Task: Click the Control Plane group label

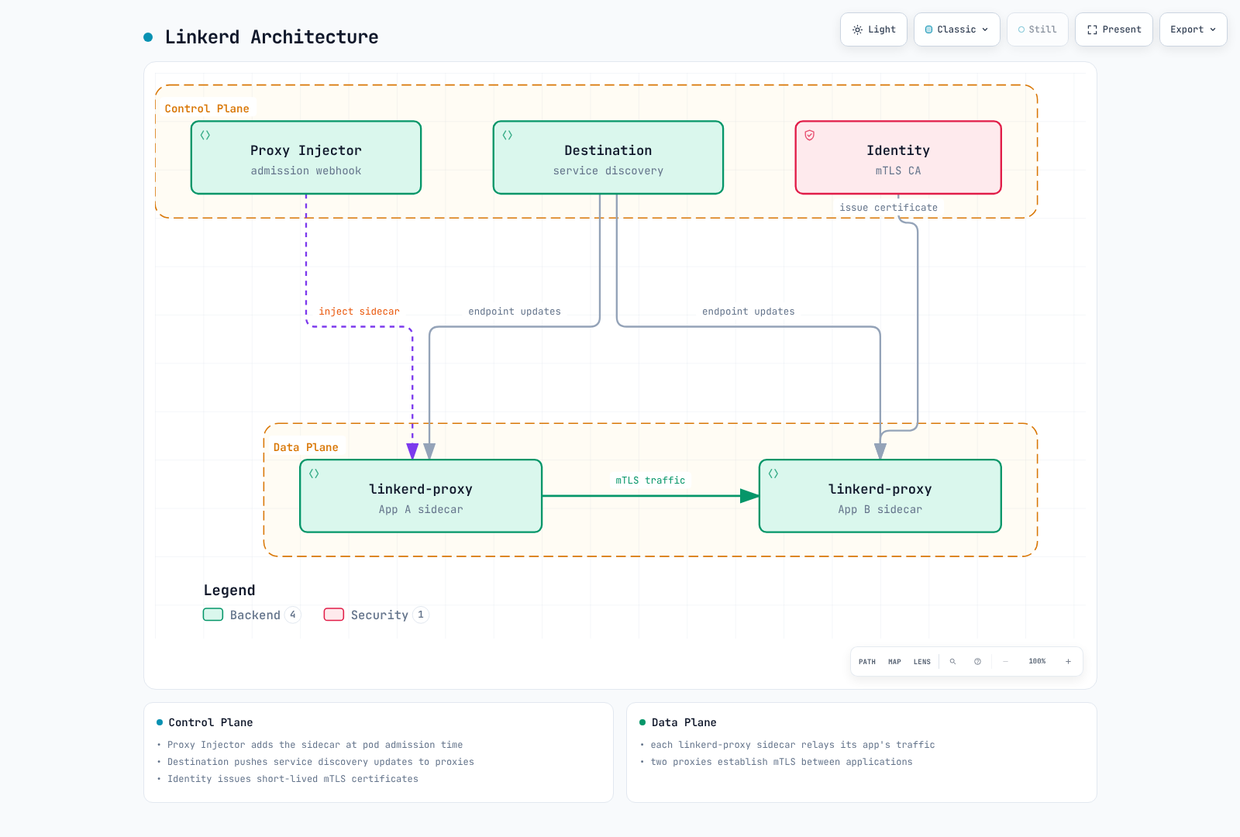Action: (x=207, y=108)
